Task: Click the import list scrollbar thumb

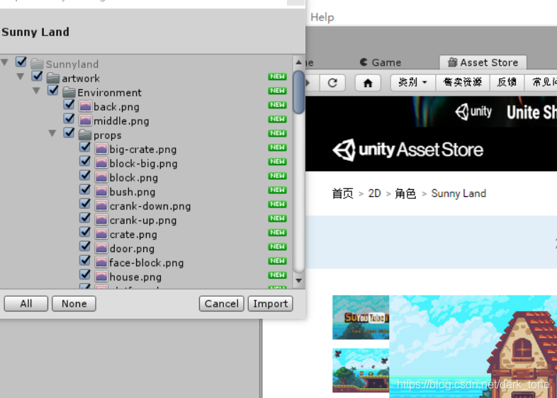Action: (299, 92)
